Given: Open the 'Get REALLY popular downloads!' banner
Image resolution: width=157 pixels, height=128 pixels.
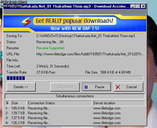Looking at the screenshot, I should tap(75, 21).
